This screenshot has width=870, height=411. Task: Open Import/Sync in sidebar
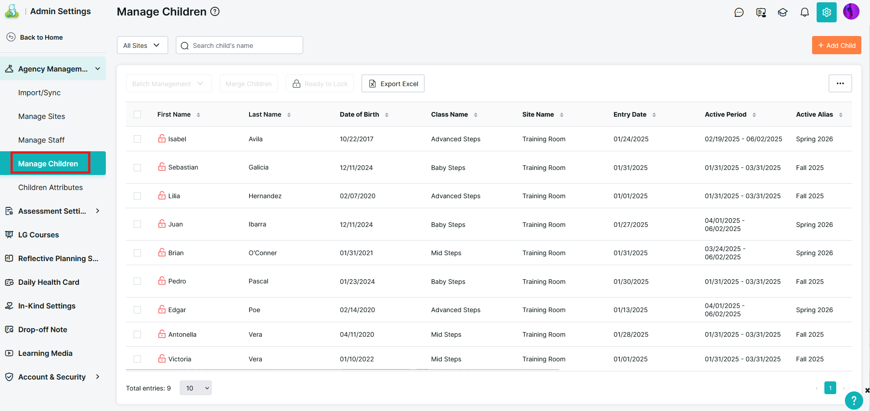(39, 92)
